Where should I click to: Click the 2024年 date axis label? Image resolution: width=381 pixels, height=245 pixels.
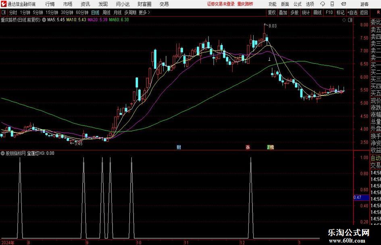click(x=8, y=243)
